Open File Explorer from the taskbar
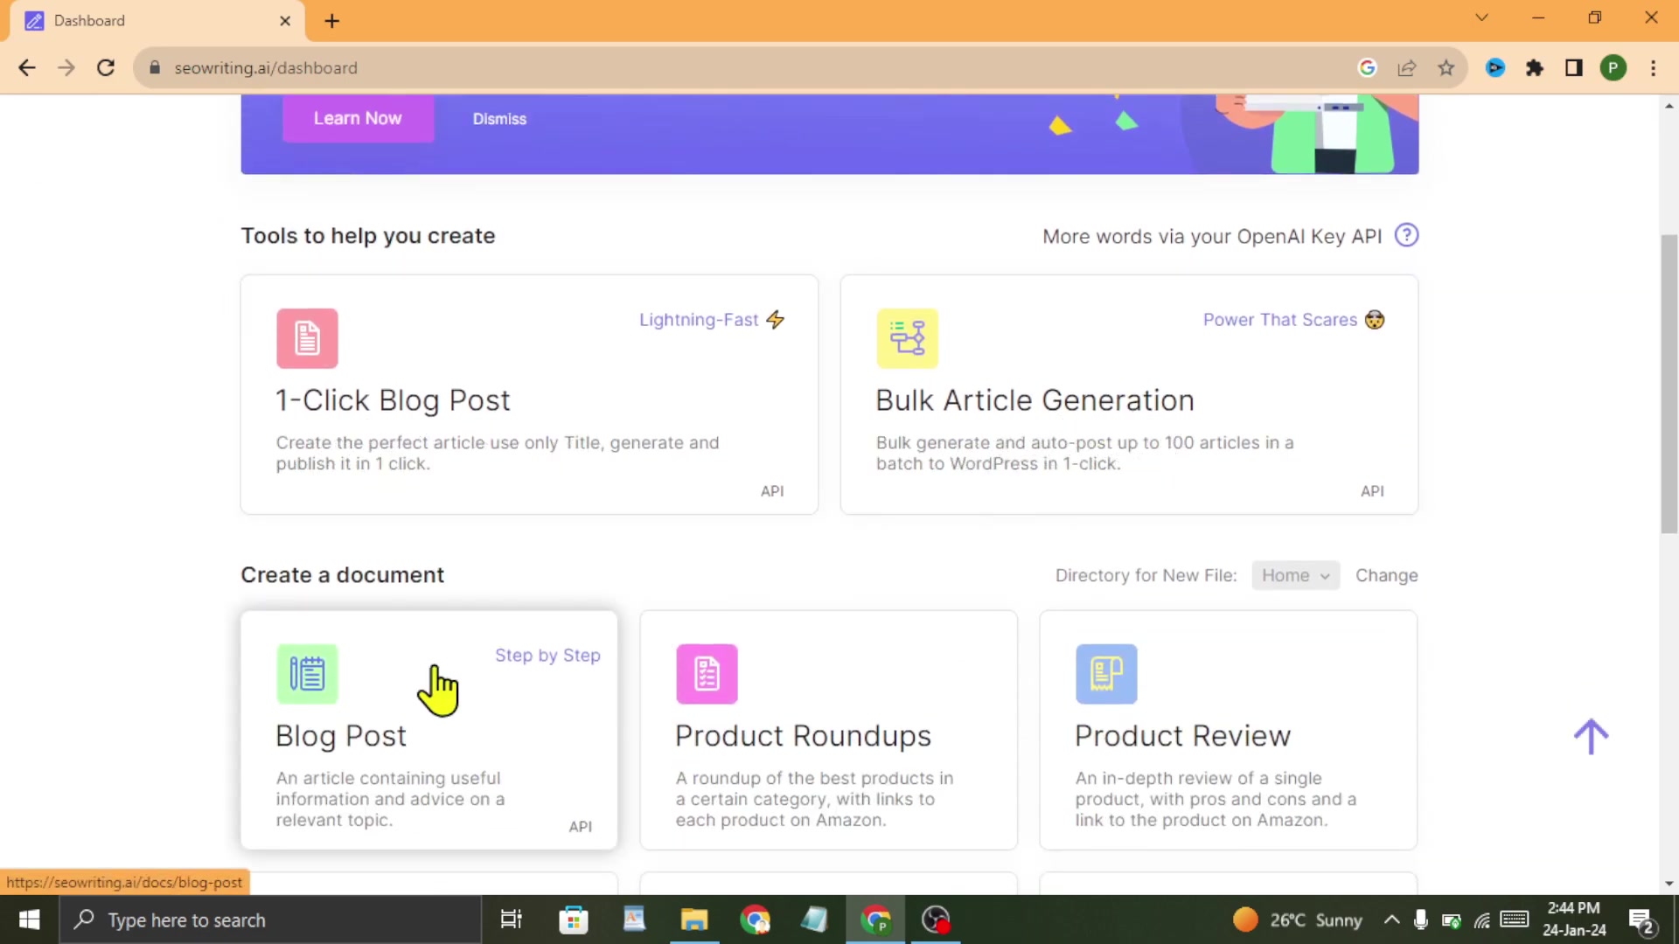The height and width of the screenshot is (944, 1679). [694, 920]
